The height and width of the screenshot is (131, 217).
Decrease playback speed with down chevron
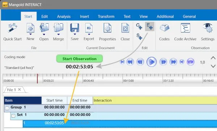(213, 66)
